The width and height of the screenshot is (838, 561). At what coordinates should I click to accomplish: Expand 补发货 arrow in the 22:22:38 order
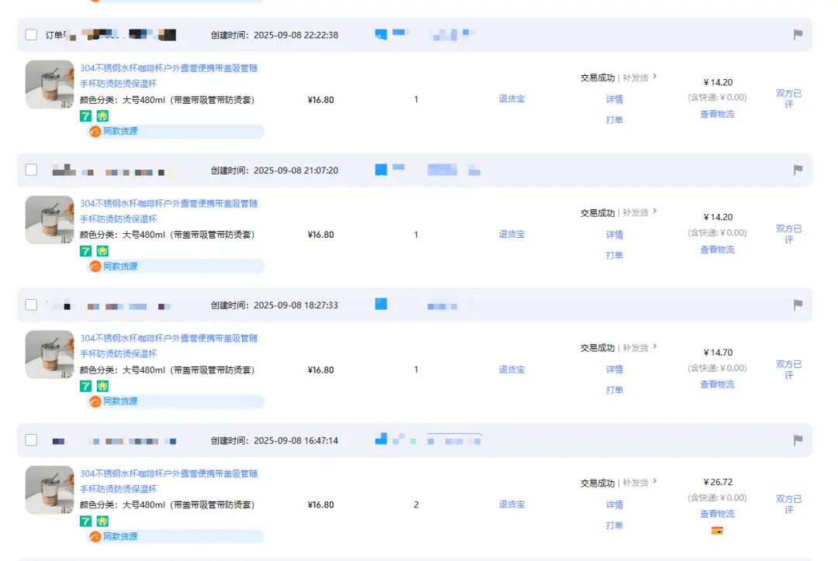[x=654, y=77]
